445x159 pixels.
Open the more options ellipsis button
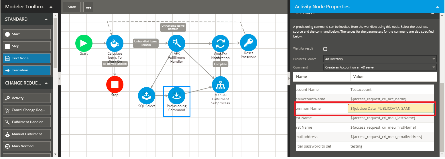click(88, 7)
